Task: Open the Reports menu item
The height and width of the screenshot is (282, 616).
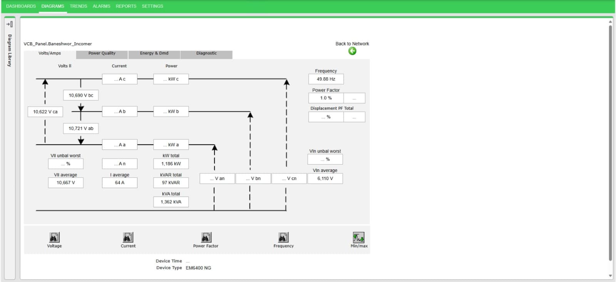Action: pyautogui.click(x=126, y=6)
